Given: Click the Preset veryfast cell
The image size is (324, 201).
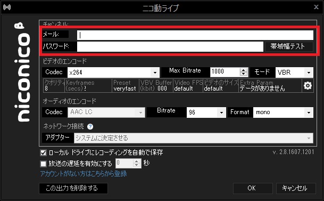Looking at the screenshot, I should pos(125,85).
